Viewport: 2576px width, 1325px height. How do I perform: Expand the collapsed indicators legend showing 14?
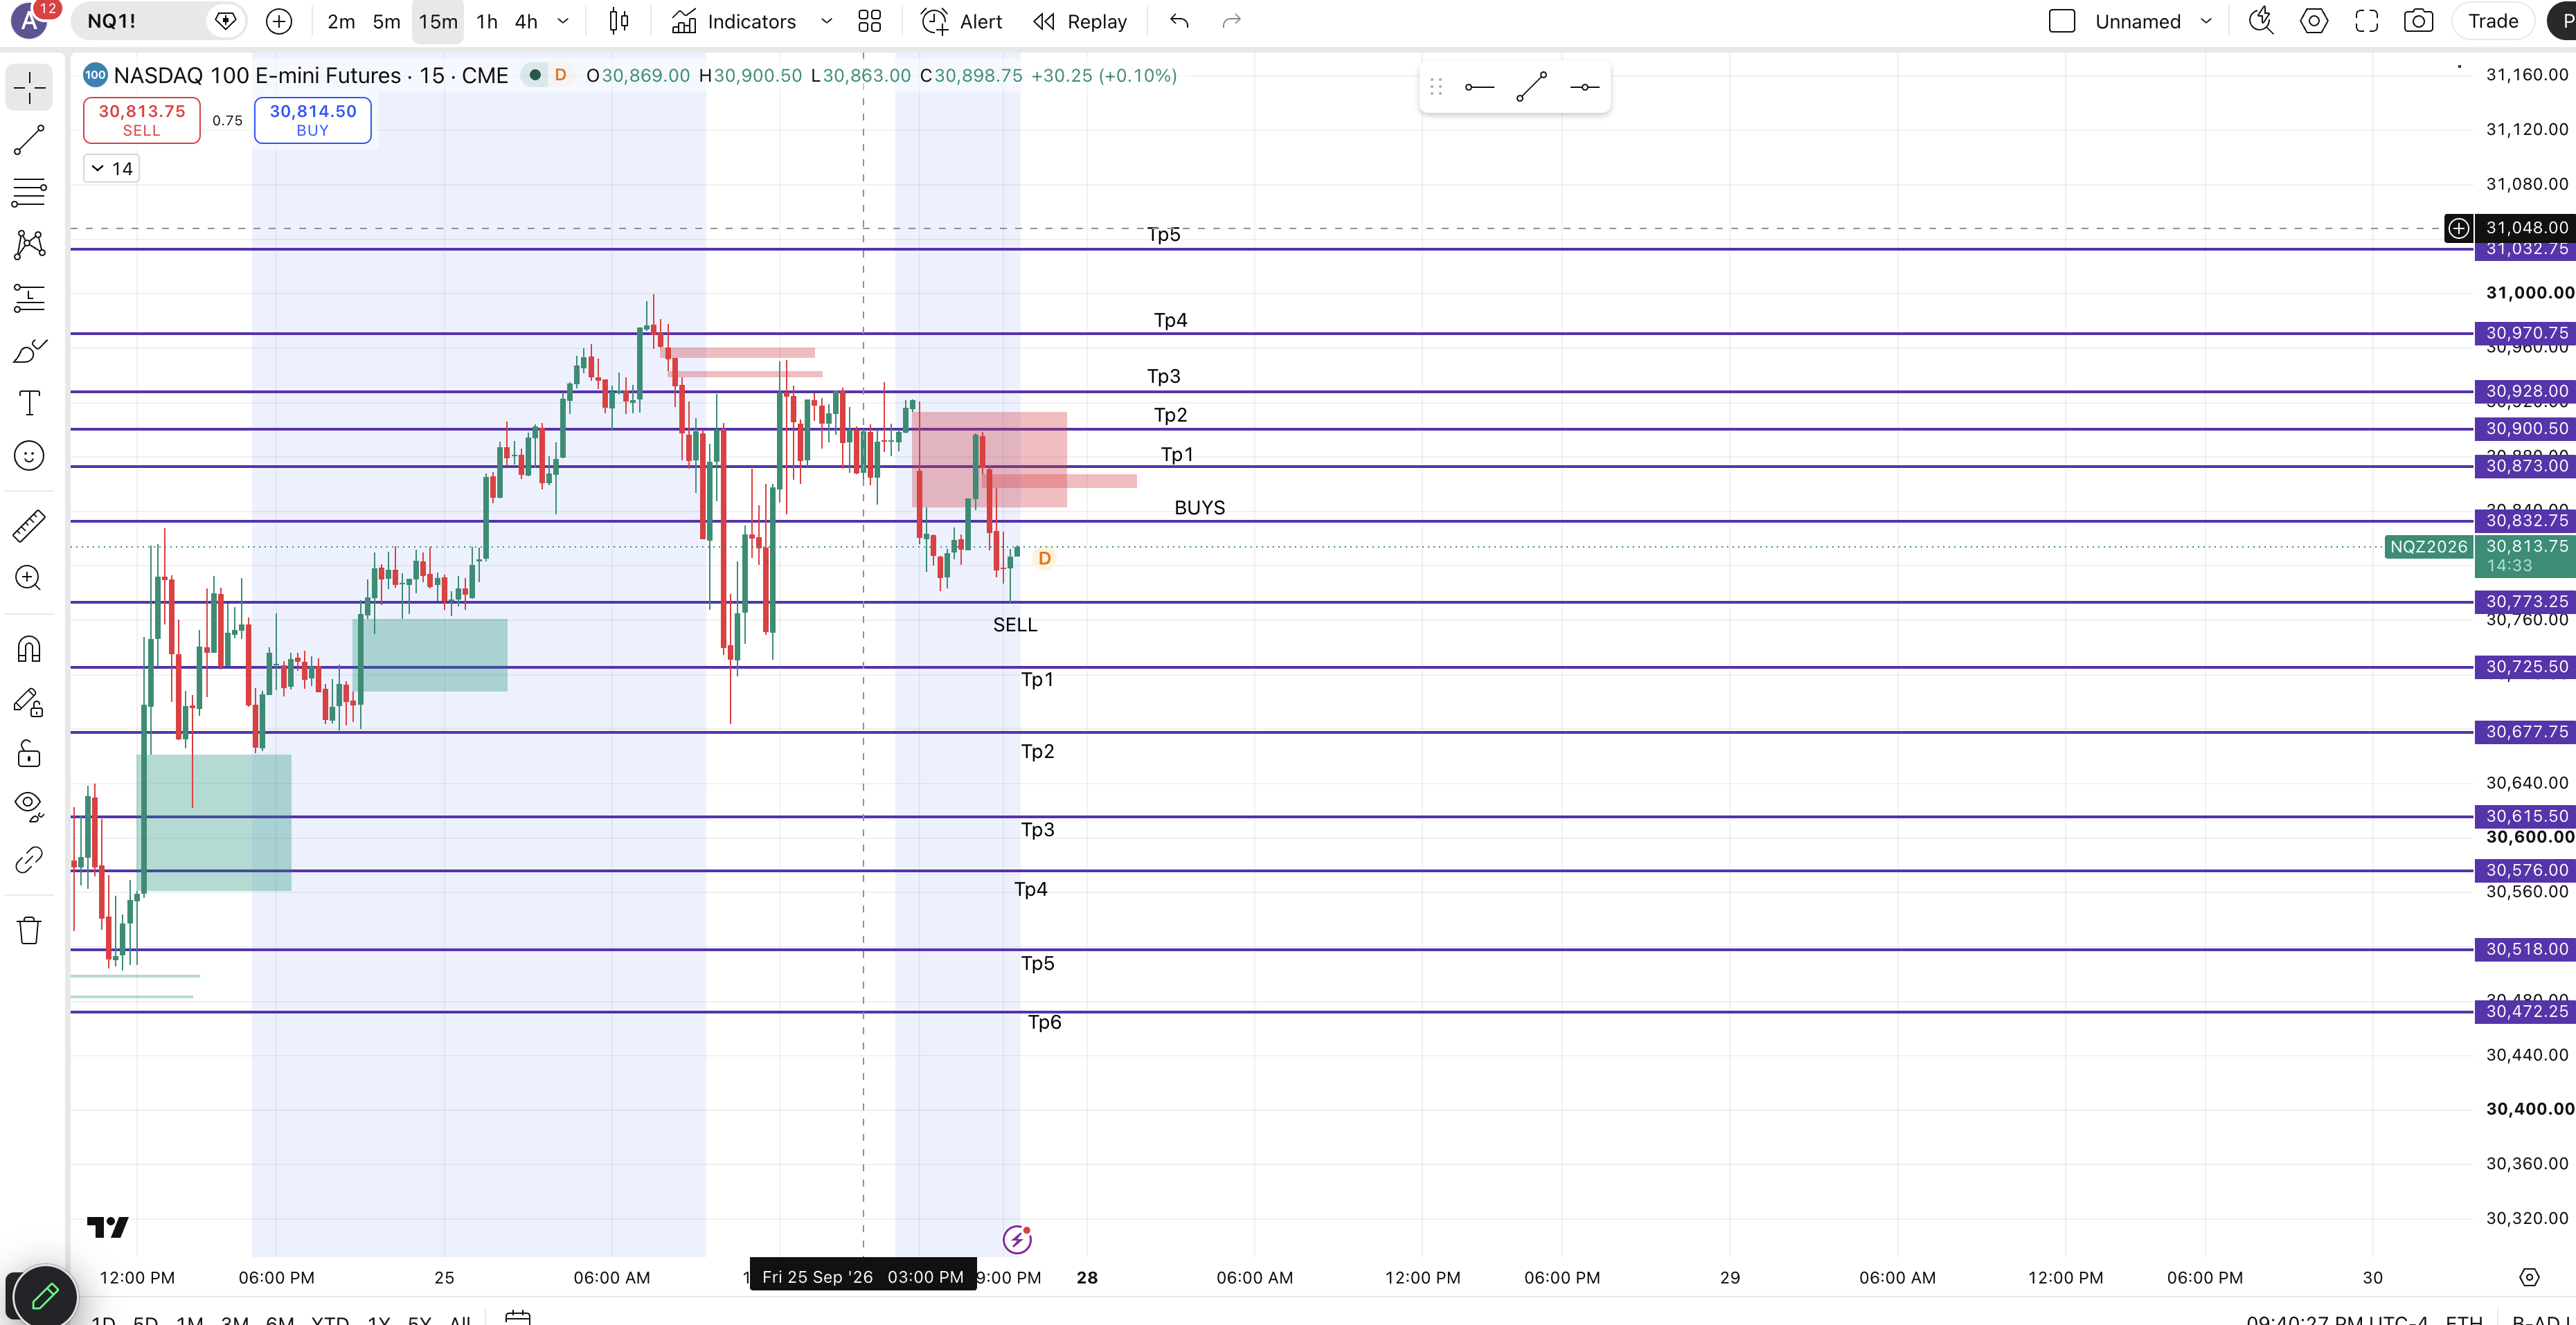point(111,169)
